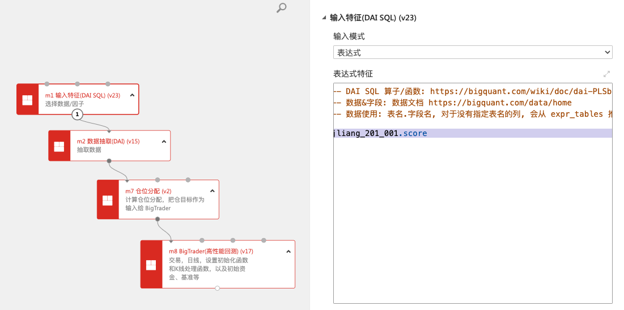Click the m8 bottom output port circle
Viewport: 624px width, 310px height.
(x=217, y=288)
